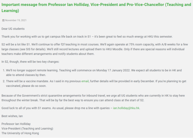The height and width of the screenshot is (138, 193).
Task: Click the 'Dear UG students' greeting line
Action: tap(13, 29)
